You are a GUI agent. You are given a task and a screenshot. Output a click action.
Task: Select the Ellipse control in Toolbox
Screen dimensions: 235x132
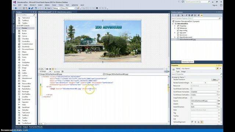25,52
